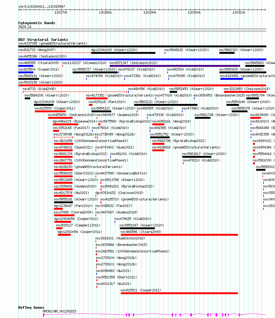Select nsv477024 (Kidd2010) label
Image resolution: width=275 pixels, height=318 pixels.
tap(174, 95)
